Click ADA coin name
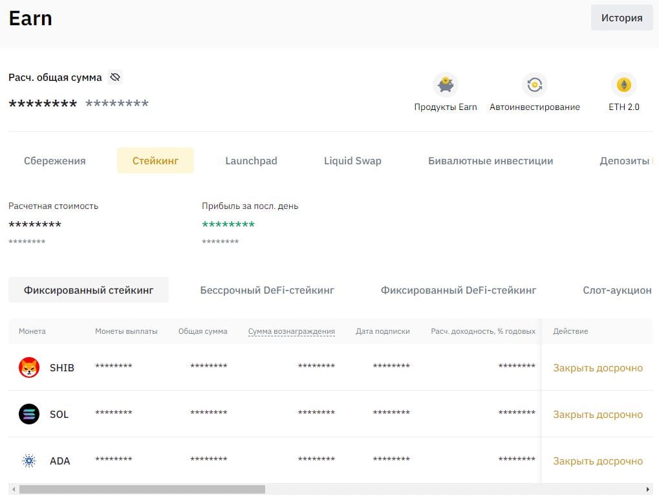The height and width of the screenshot is (502, 659). pyautogui.click(x=59, y=461)
